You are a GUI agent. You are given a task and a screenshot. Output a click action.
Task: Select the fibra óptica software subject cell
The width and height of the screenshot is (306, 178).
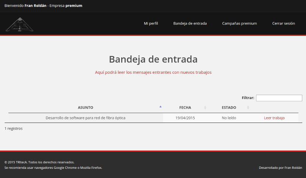pyautogui.click(x=86, y=118)
